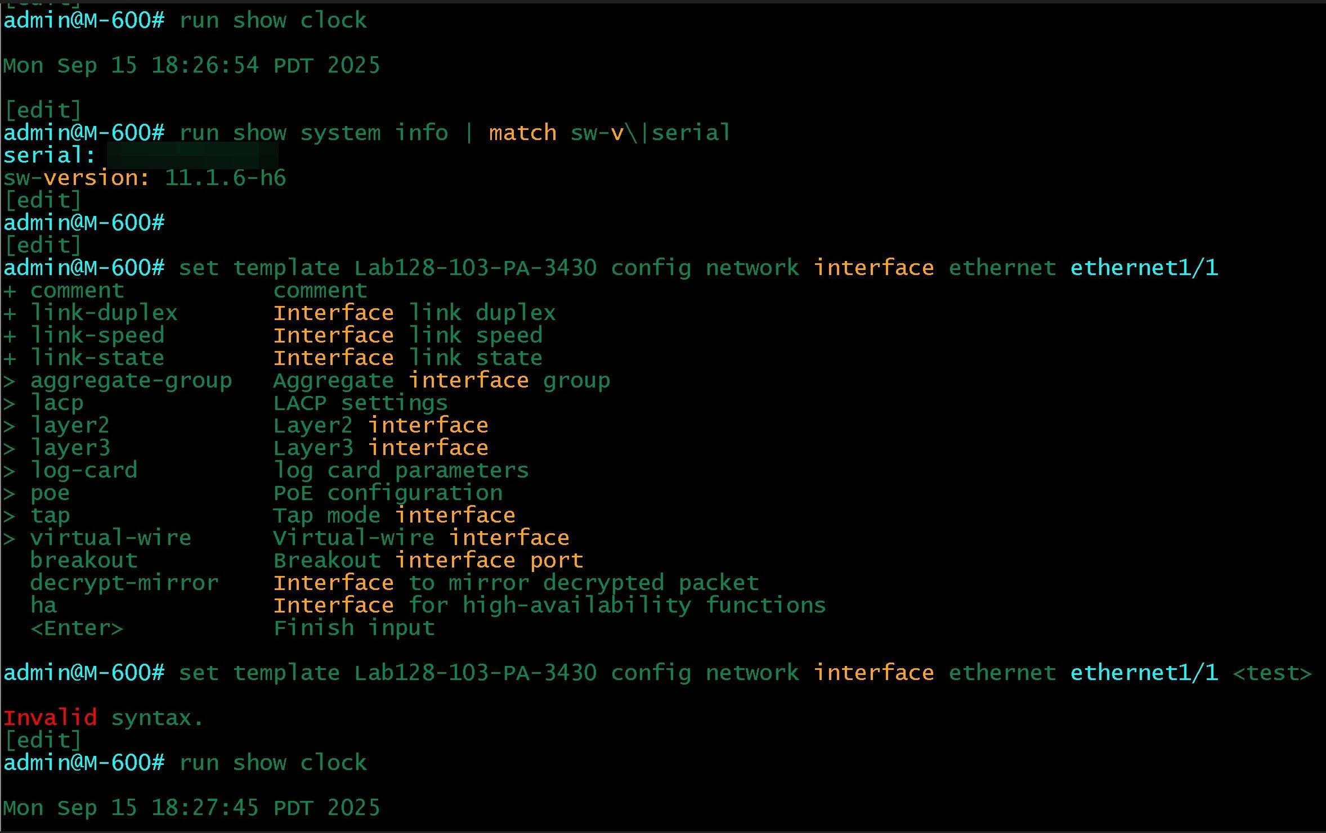Select the virtual-wire completion option
The height and width of the screenshot is (833, 1326).
pyautogui.click(x=111, y=538)
